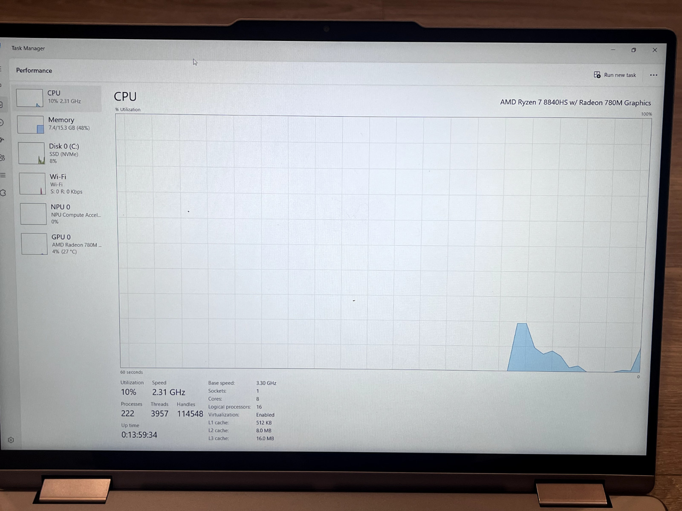Screen dimensions: 682x511
Task: Click the Base speed 3.30 GHz value
Action: [x=266, y=383]
